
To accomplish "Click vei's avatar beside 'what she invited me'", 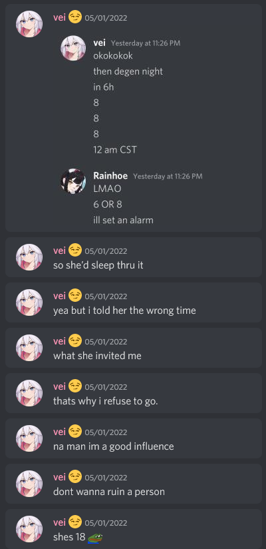I will [29, 348].
